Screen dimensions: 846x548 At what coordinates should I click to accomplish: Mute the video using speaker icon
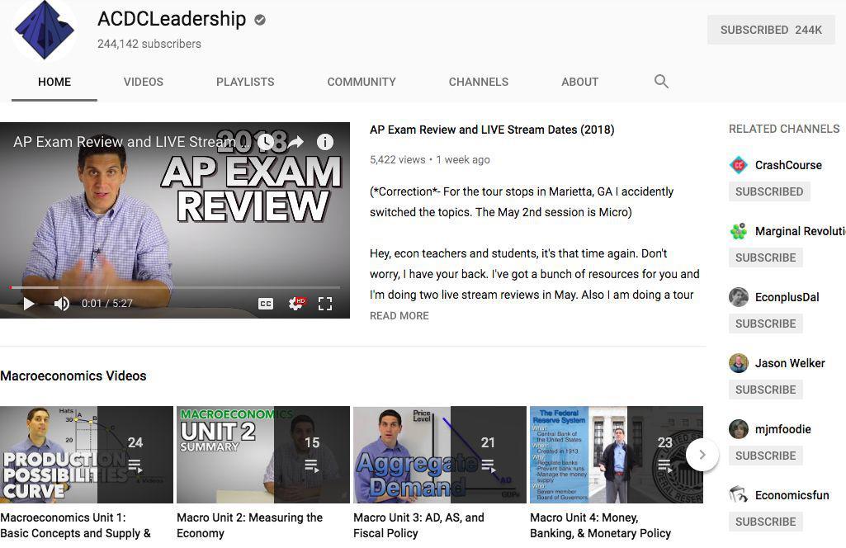62,304
